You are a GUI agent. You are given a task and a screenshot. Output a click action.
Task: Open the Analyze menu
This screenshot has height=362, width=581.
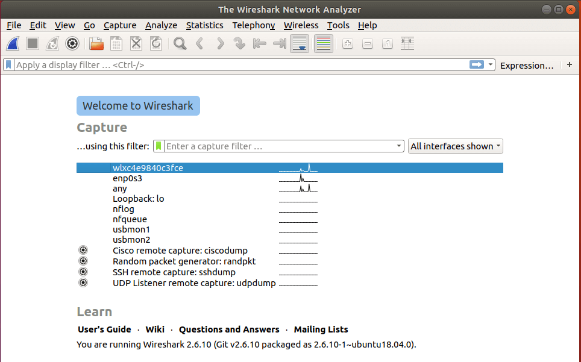click(161, 25)
